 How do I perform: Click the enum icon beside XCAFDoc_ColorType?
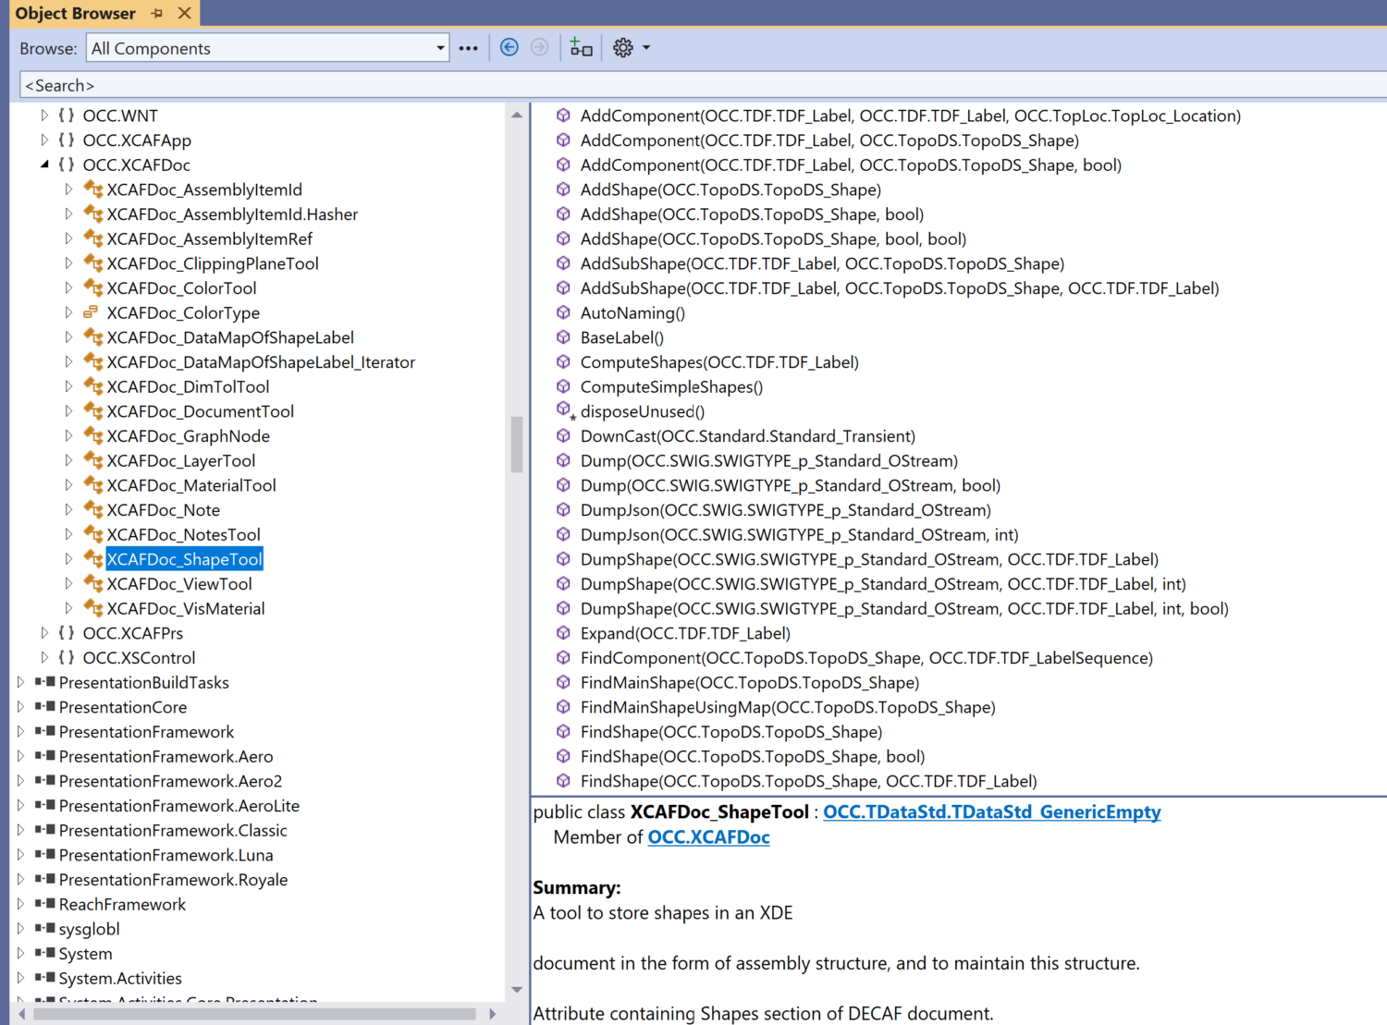pos(90,312)
